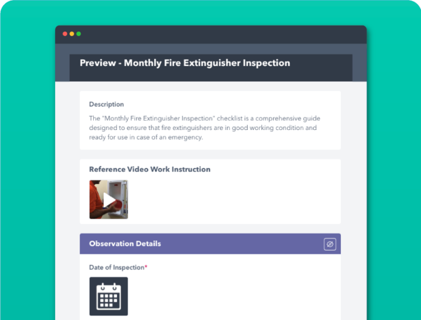The width and height of the screenshot is (421, 320).
Task: Hide the Observation Details section
Action: (x=330, y=244)
